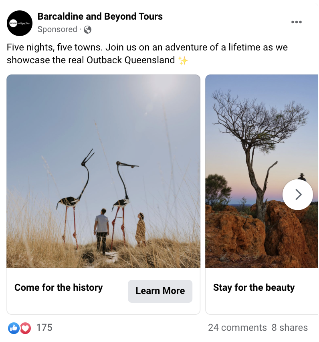Click the red heart Love reaction icon
319x342 pixels.
(x=26, y=328)
